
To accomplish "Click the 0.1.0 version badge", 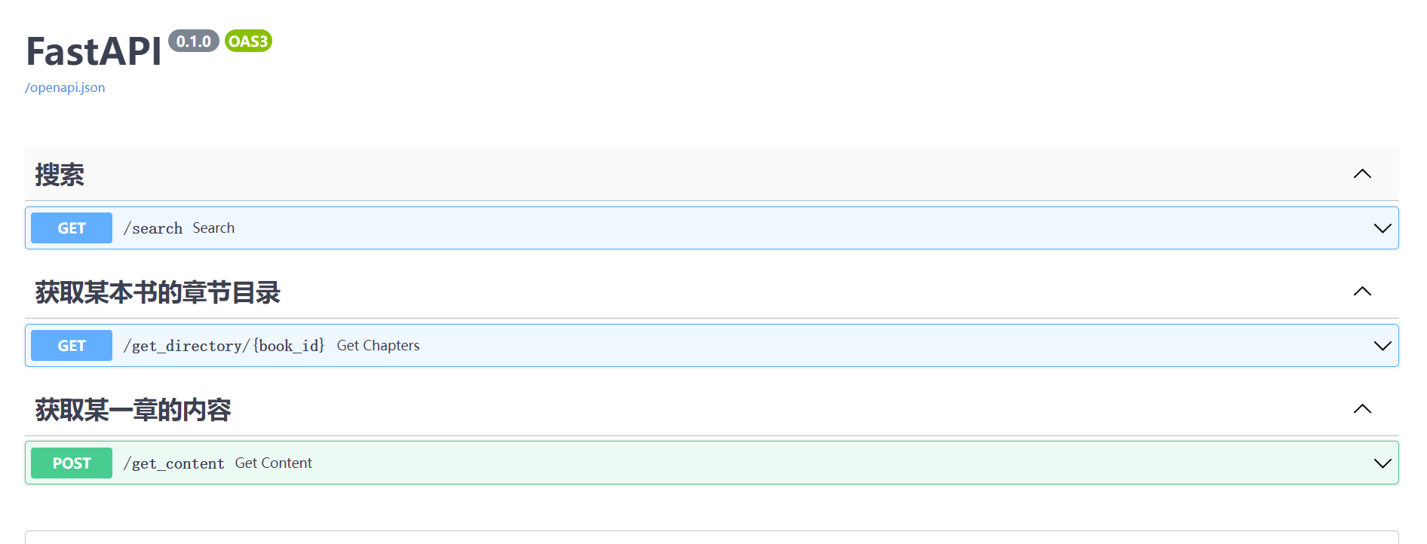I will 194,41.
